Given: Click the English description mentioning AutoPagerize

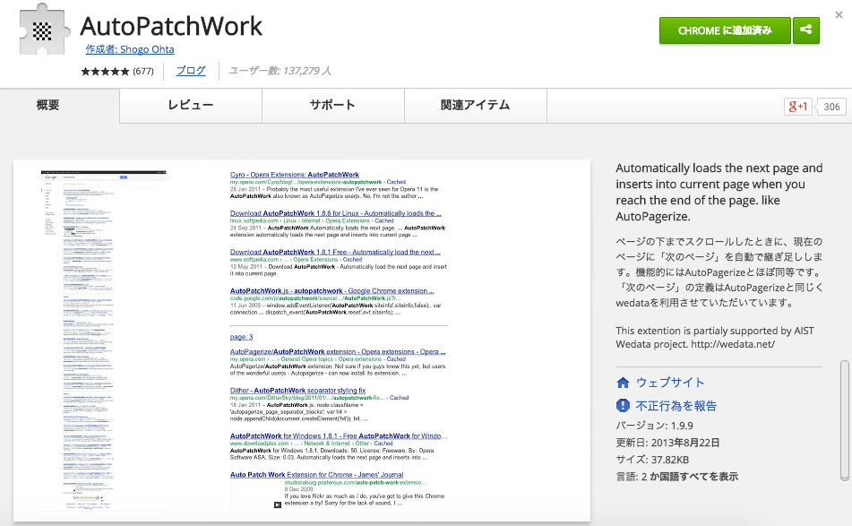Looking at the screenshot, I should [x=719, y=192].
